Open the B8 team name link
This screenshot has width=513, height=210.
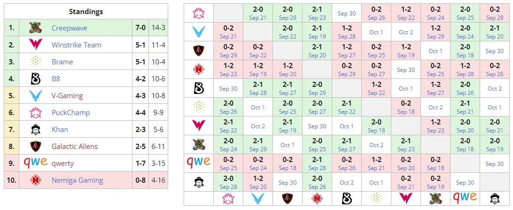point(56,79)
